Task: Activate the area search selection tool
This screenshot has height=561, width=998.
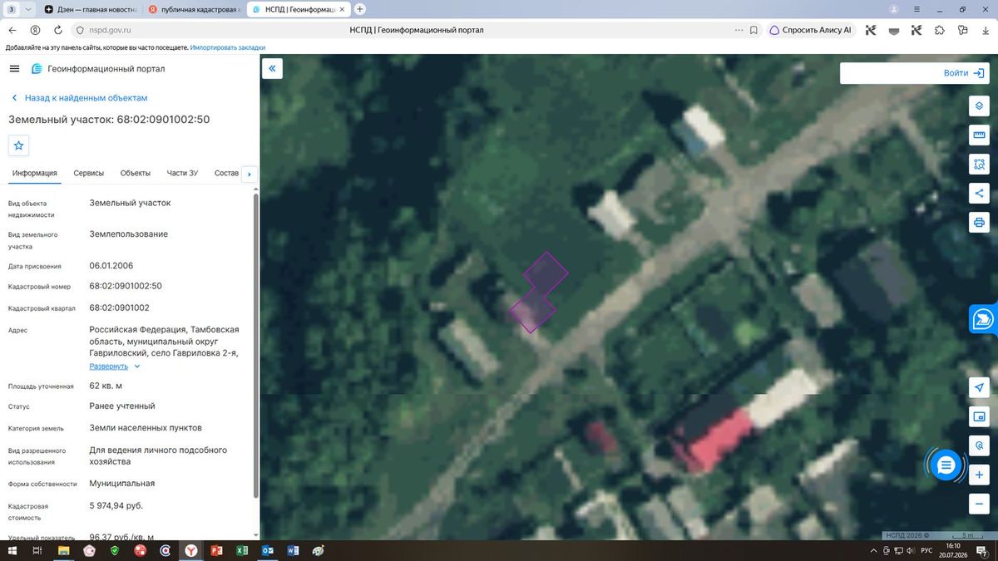Action: (x=979, y=165)
